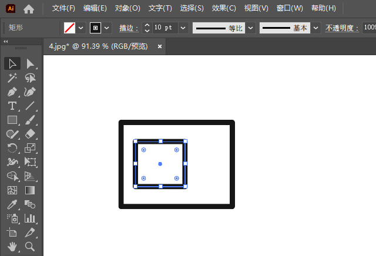Click the 基本 brush definition selector
The image size is (376, 256).
click(x=285, y=28)
